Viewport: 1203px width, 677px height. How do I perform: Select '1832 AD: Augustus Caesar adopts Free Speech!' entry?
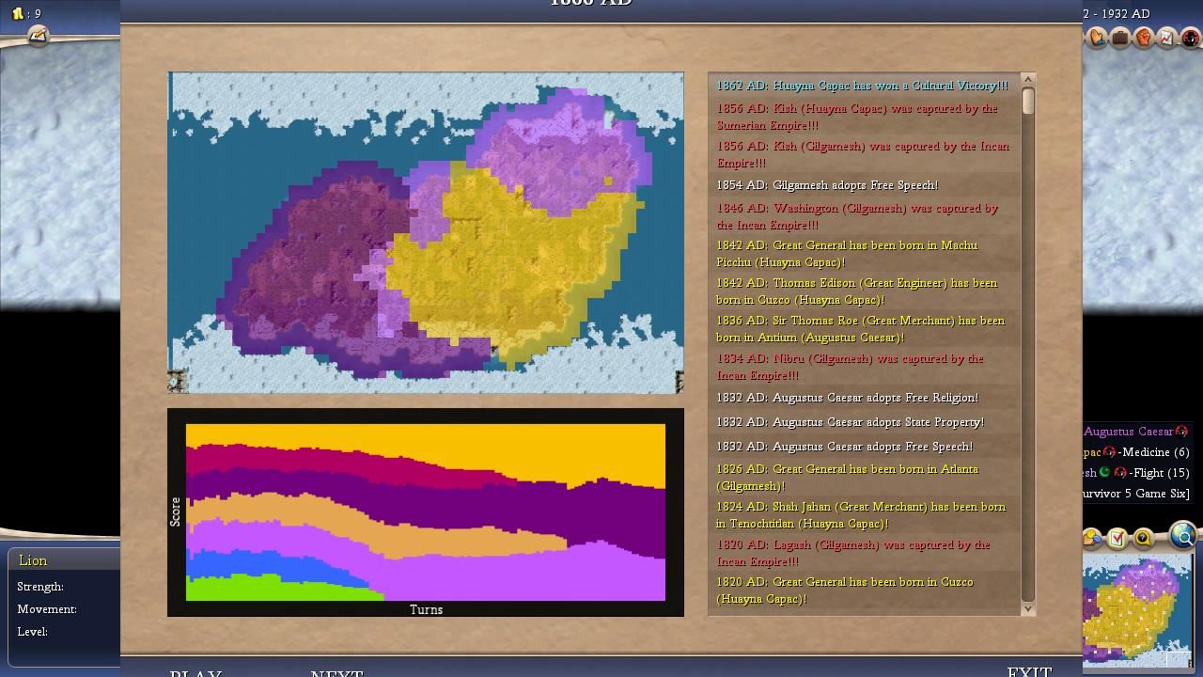click(x=864, y=447)
